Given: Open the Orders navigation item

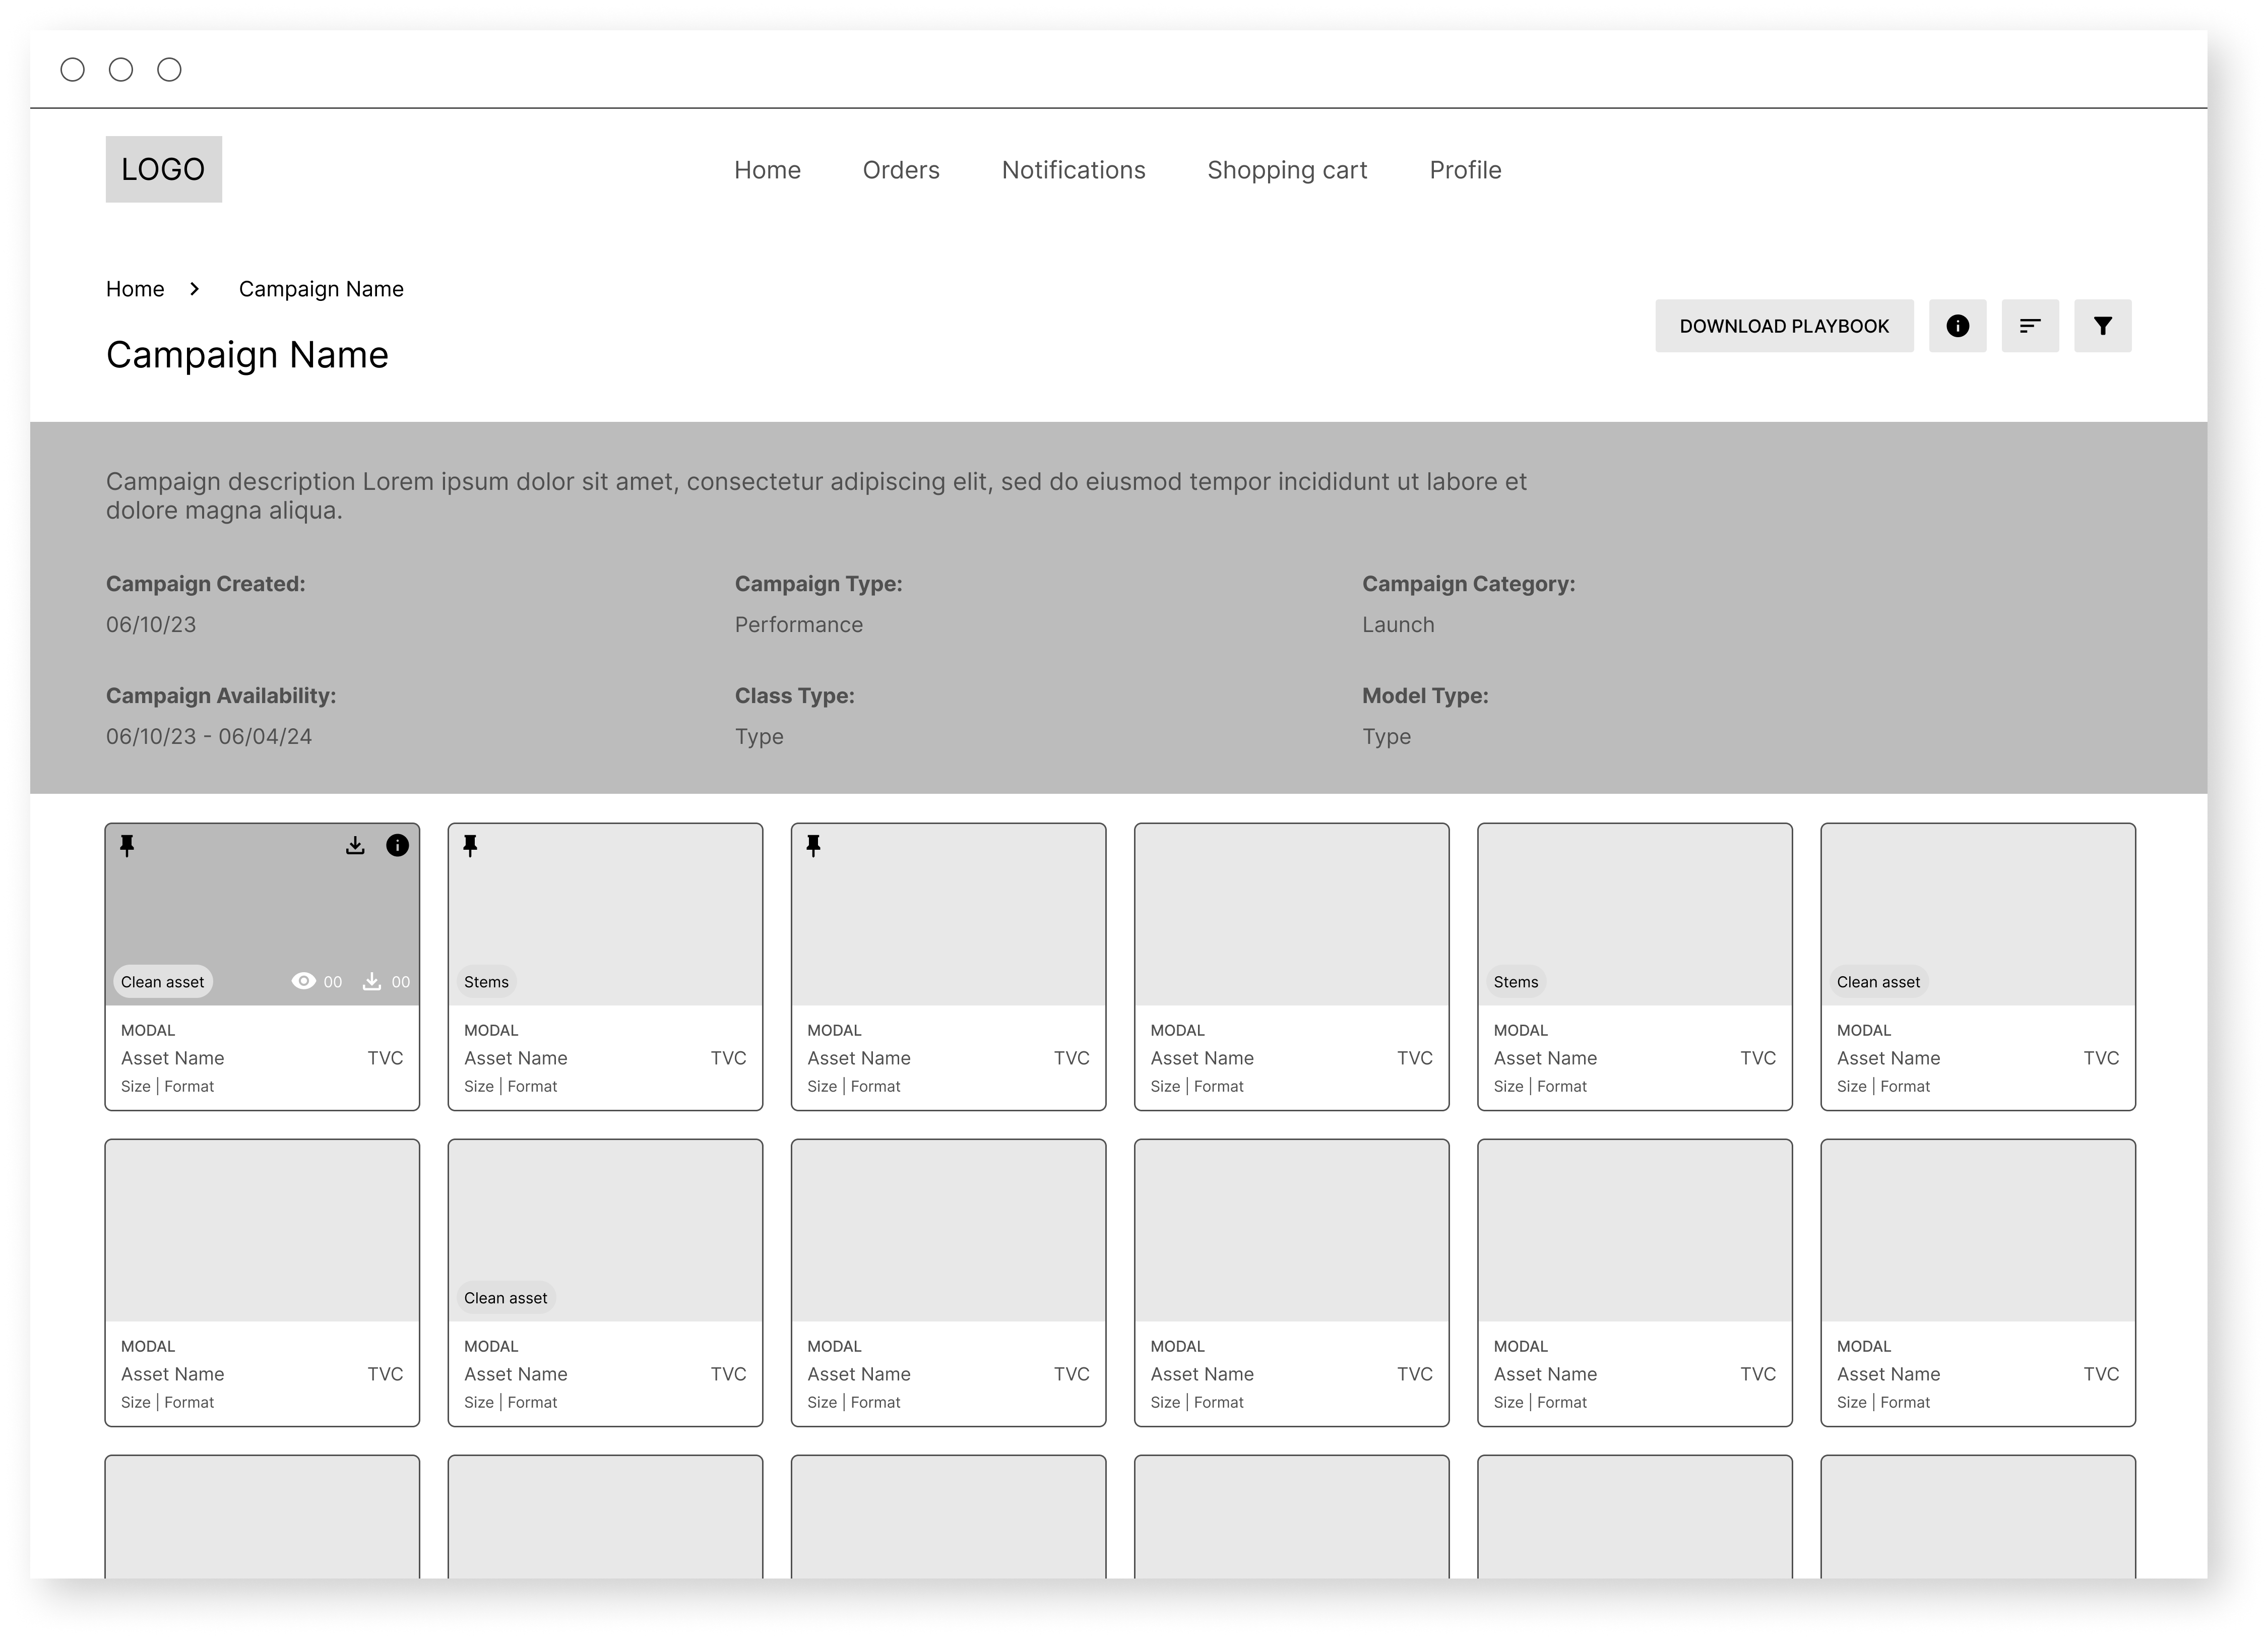Looking at the screenshot, I should pyautogui.click(x=900, y=170).
